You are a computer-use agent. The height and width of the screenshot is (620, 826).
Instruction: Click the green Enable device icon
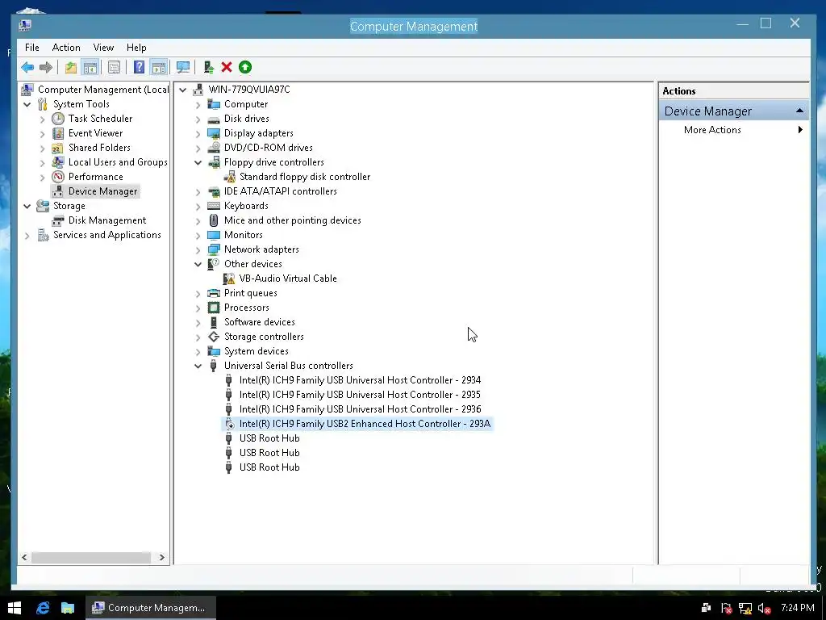point(245,68)
